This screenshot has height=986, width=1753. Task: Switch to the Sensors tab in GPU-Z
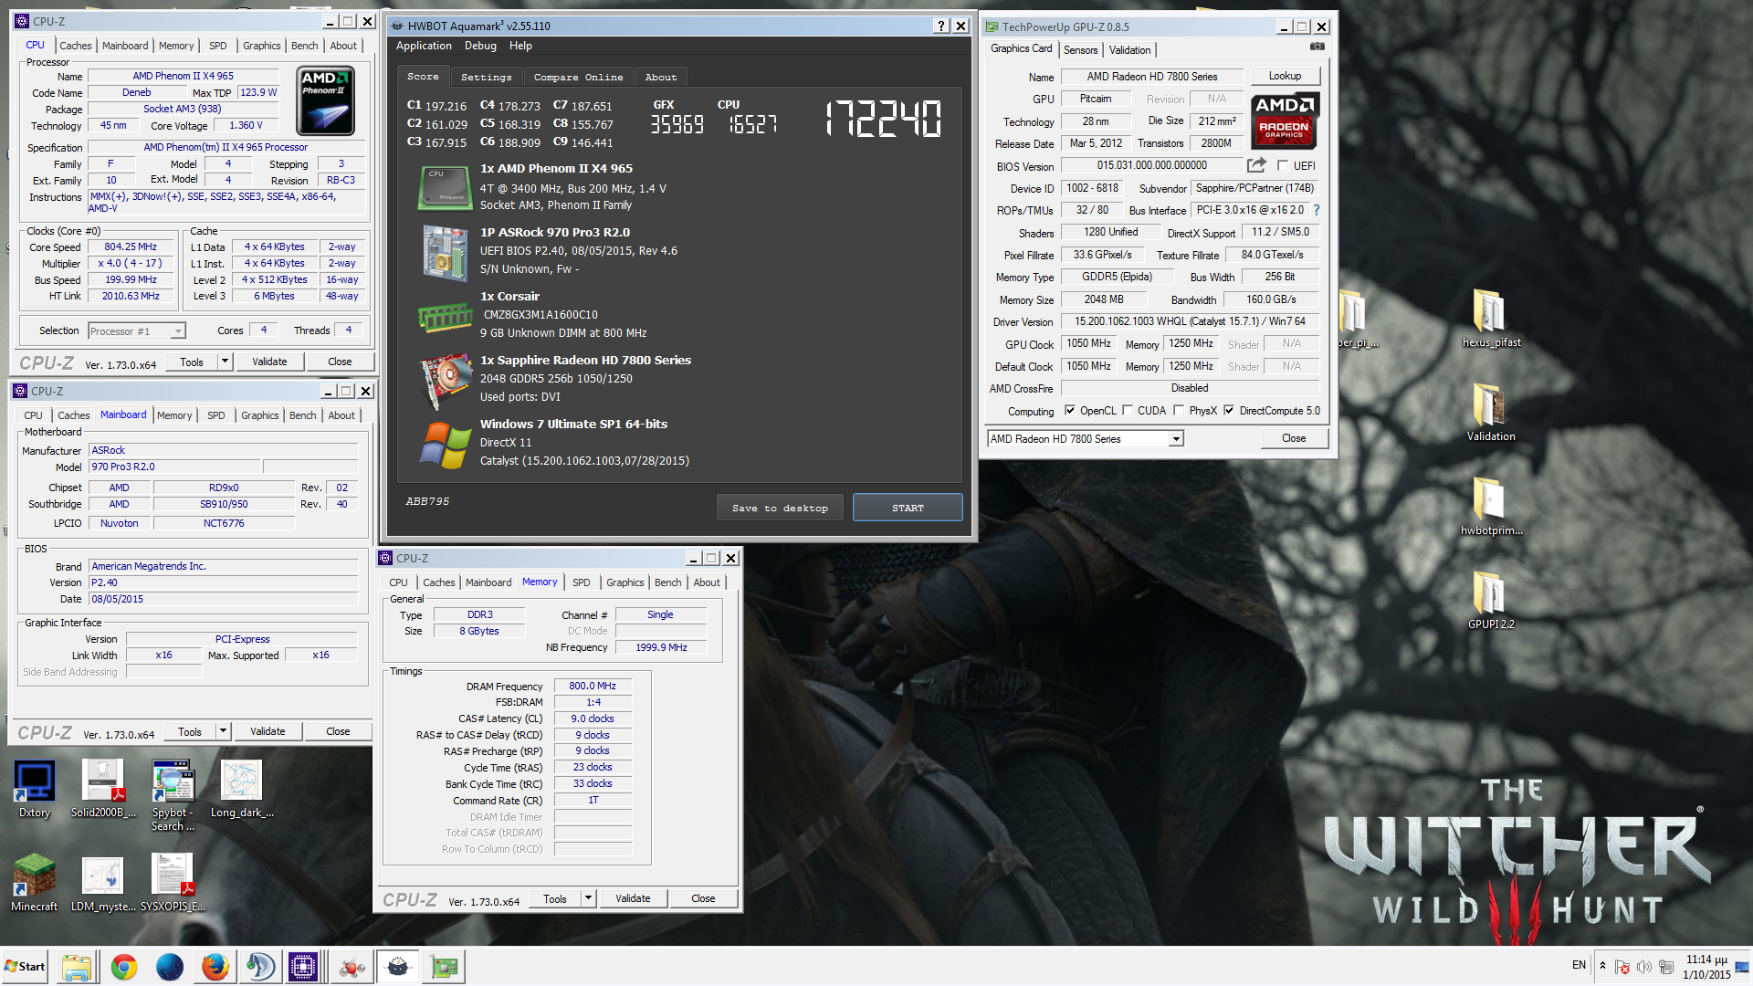coord(1080,50)
